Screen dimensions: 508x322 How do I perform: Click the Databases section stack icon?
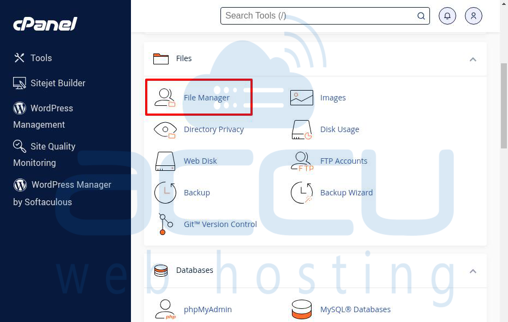pos(161,271)
